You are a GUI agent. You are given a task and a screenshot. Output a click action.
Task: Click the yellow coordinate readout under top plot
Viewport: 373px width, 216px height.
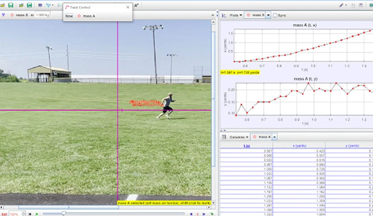(x=240, y=72)
